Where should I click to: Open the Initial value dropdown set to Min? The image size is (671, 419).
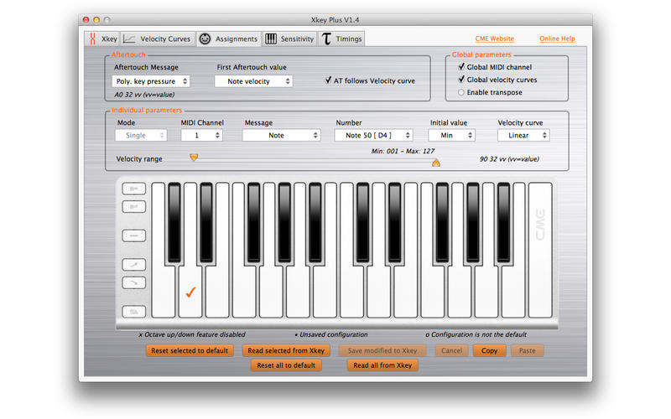451,135
